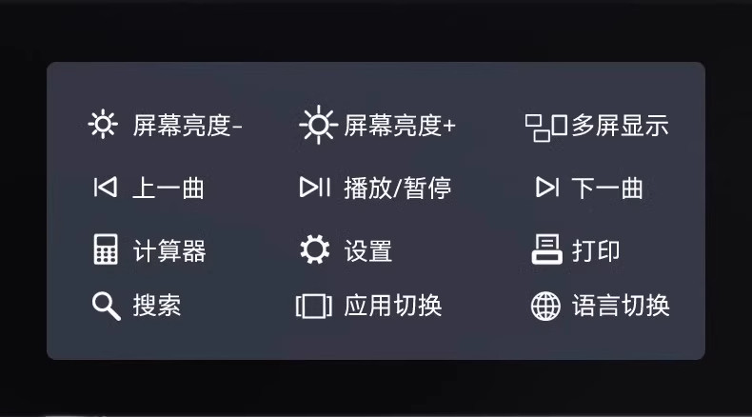Viewport: 752px width, 417px height.
Task: Click the play/pause icon
Action: 315,188
